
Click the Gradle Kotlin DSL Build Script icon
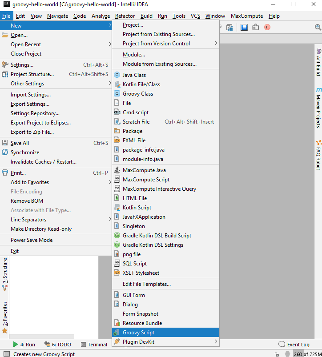coord(117,236)
